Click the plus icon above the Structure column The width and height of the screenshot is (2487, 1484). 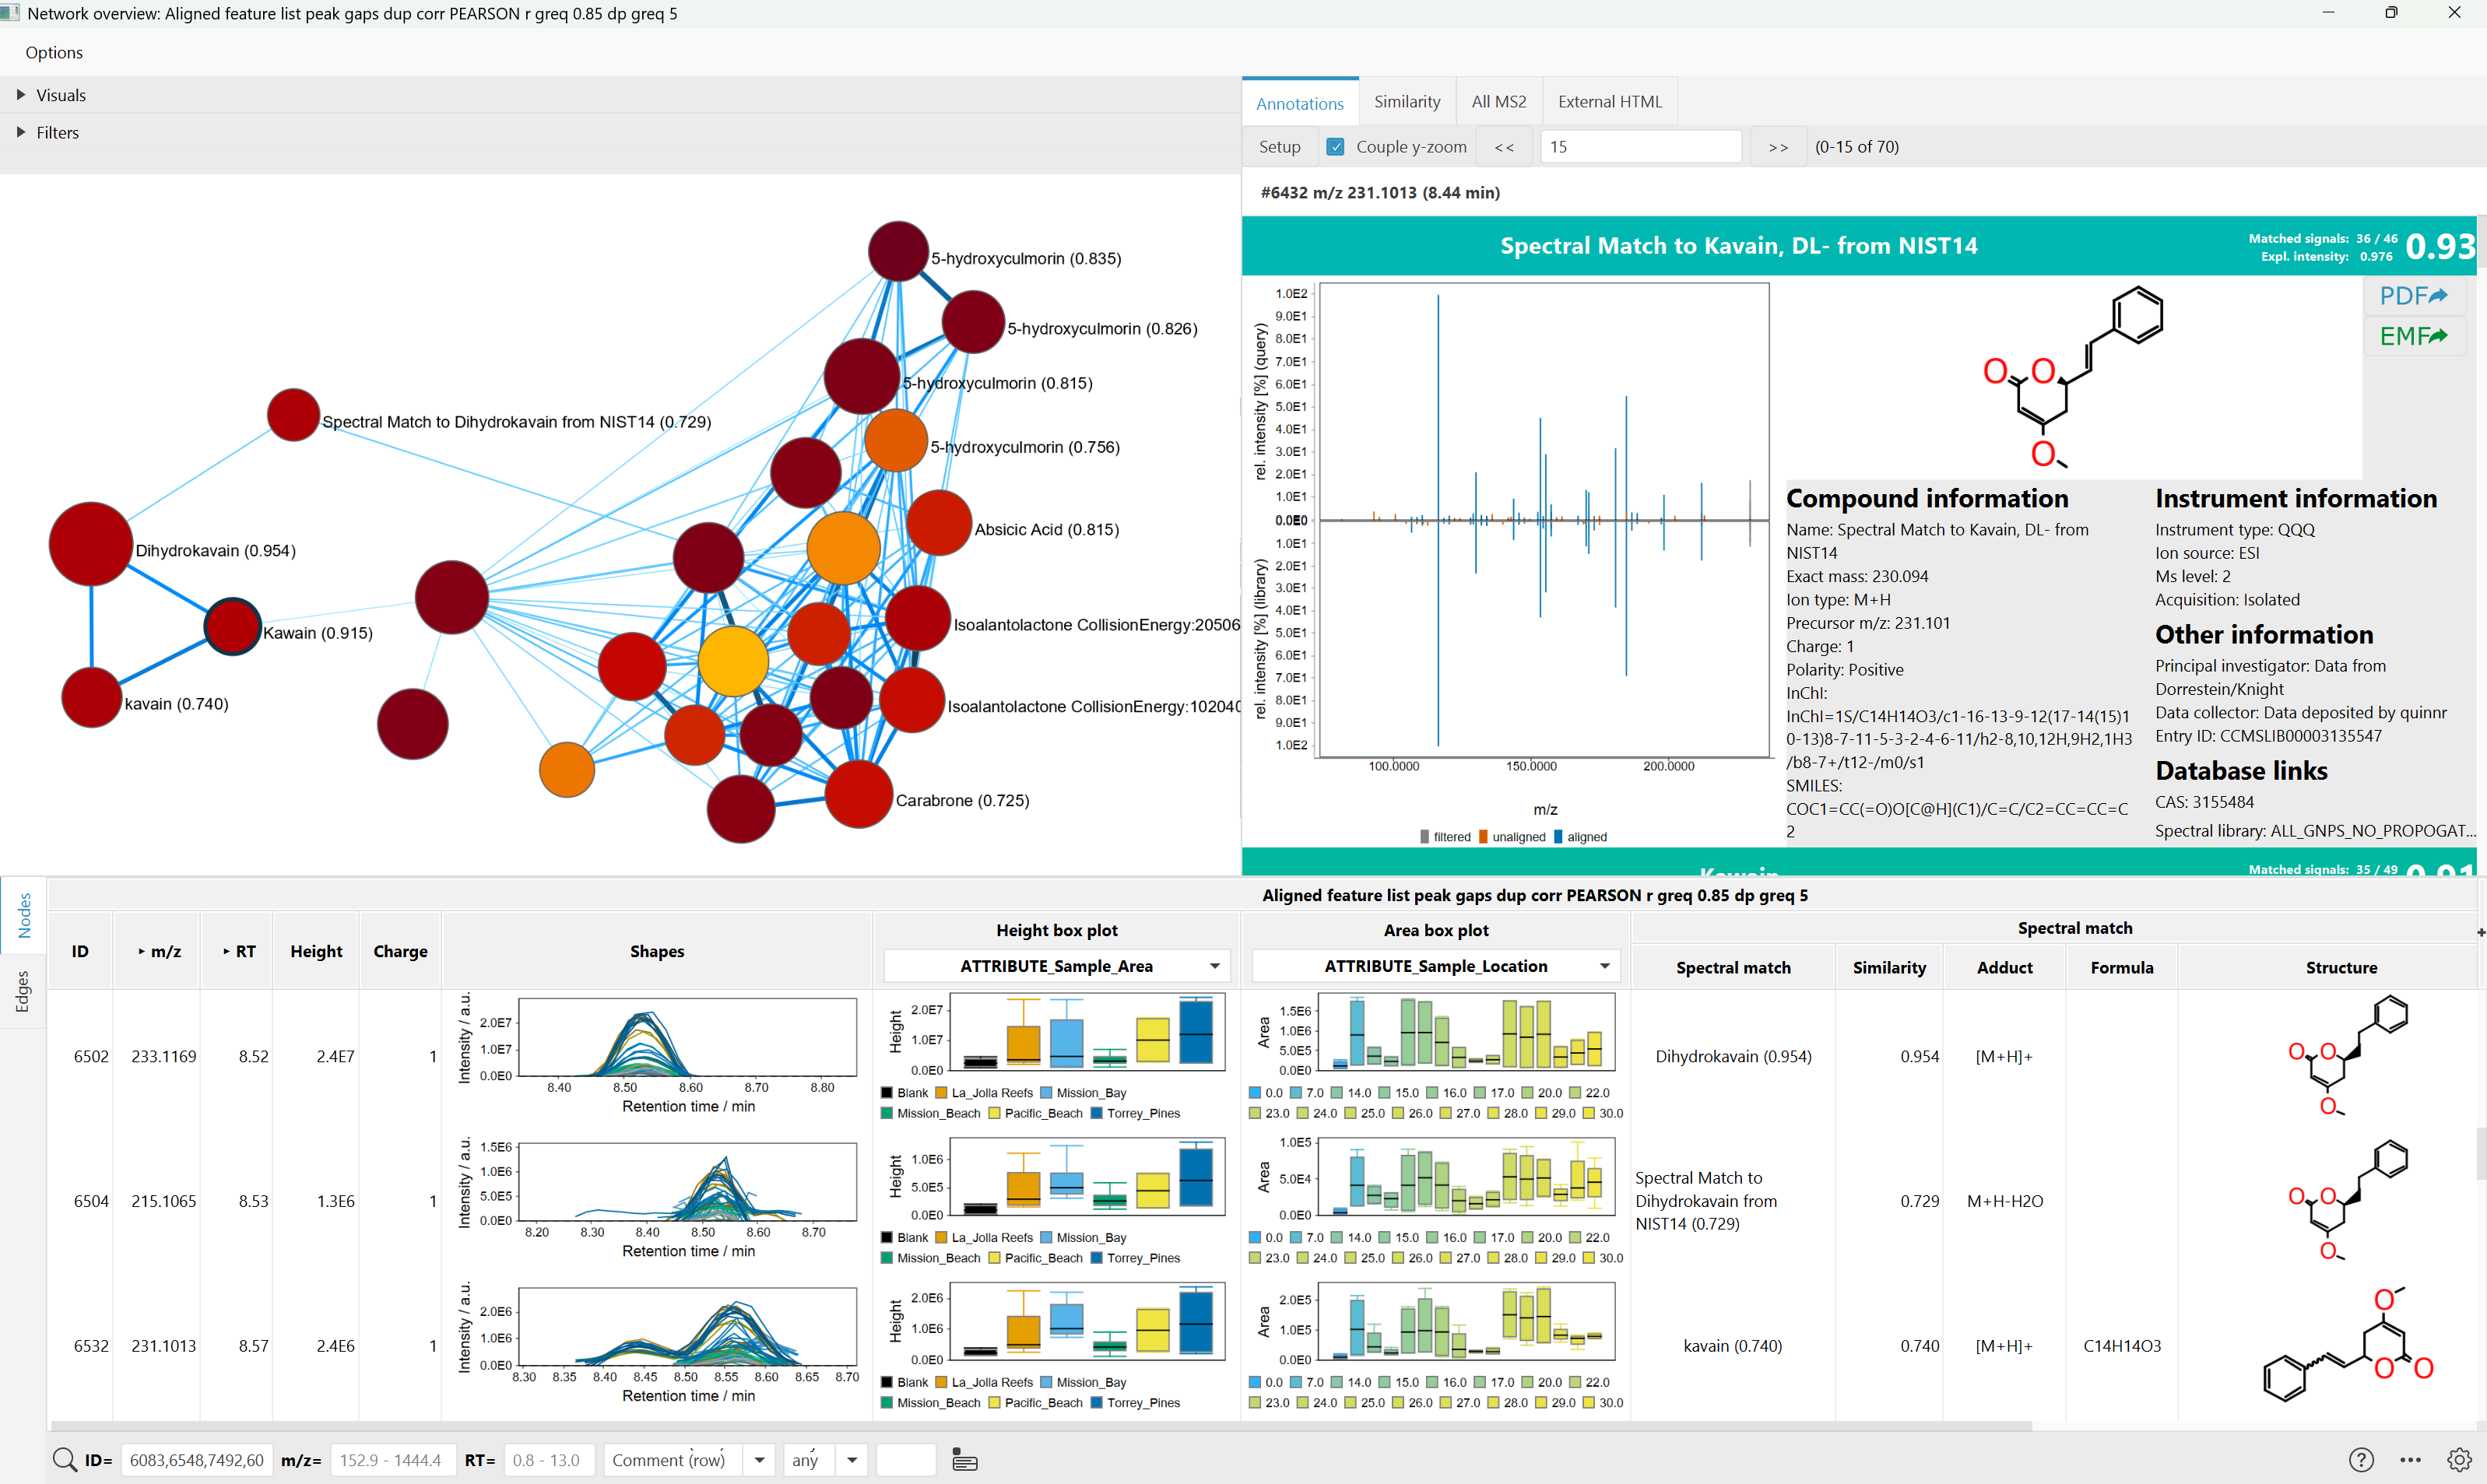pyautogui.click(x=2479, y=932)
